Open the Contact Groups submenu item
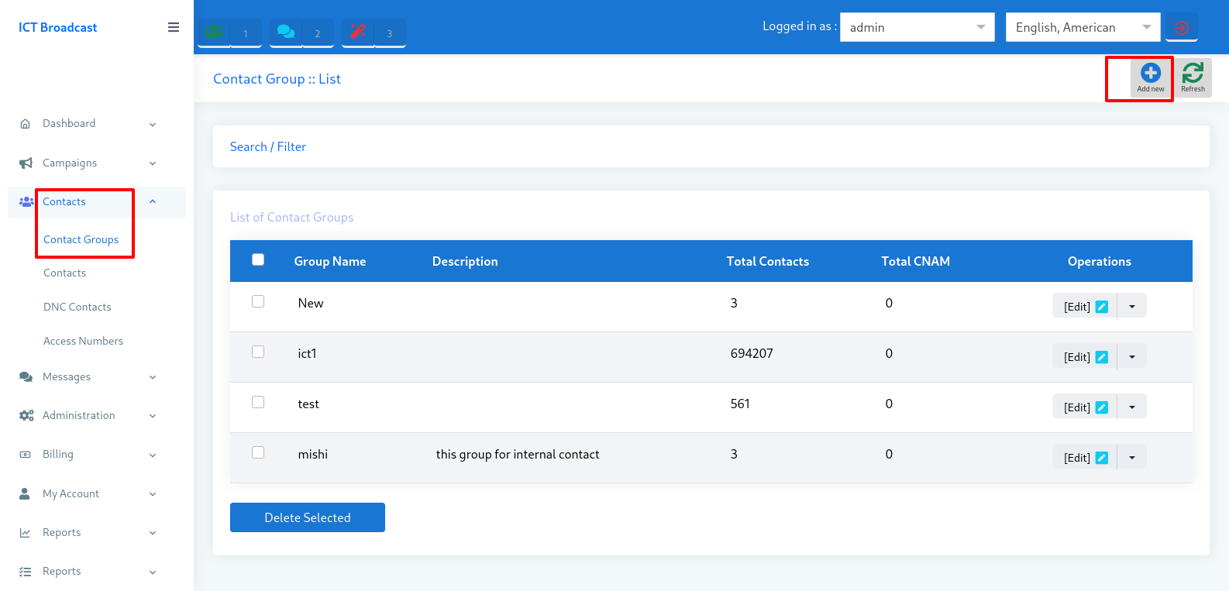This screenshot has height=591, width=1229. click(x=81, y=239)
